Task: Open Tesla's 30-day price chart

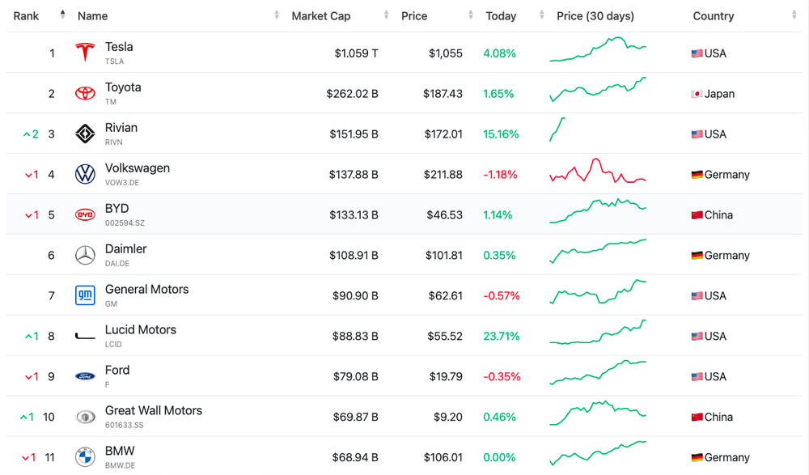Action: [x=598, y=49]
